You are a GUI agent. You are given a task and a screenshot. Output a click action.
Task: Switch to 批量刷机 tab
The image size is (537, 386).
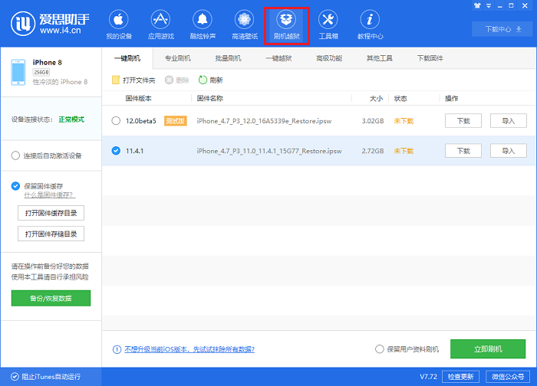pos(228,58)
